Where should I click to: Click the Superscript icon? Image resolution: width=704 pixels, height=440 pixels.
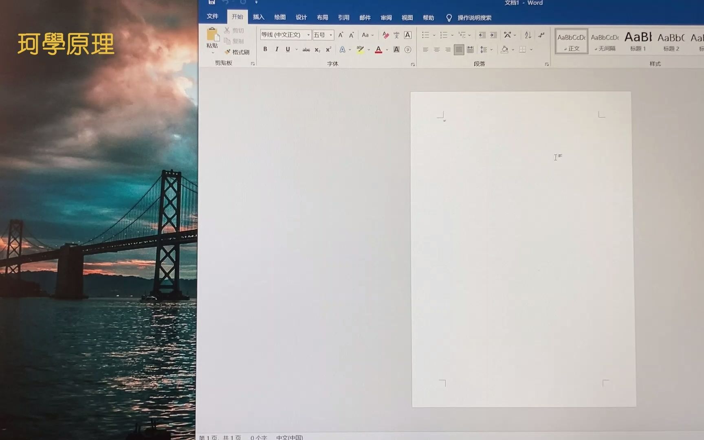click(328, 50)
